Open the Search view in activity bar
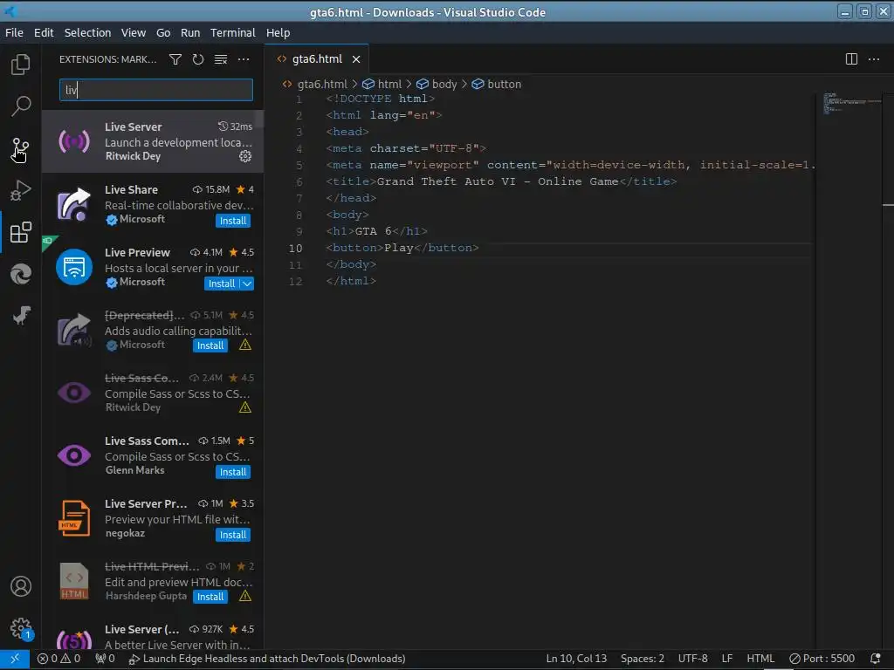This screenshot has height=670, width=894. (21, 106)
